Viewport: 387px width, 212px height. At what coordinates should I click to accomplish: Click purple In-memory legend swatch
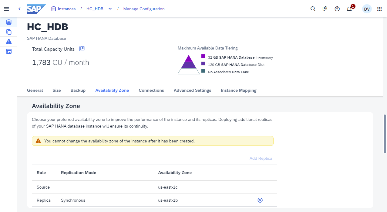pos(203,56)
